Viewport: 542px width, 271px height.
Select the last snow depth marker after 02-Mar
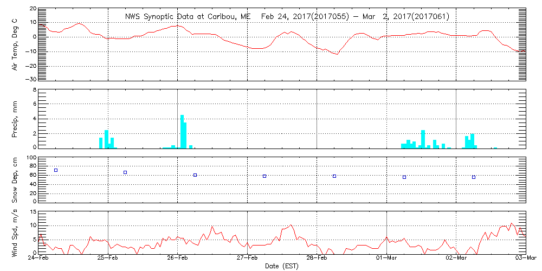(x=474, y=177)
